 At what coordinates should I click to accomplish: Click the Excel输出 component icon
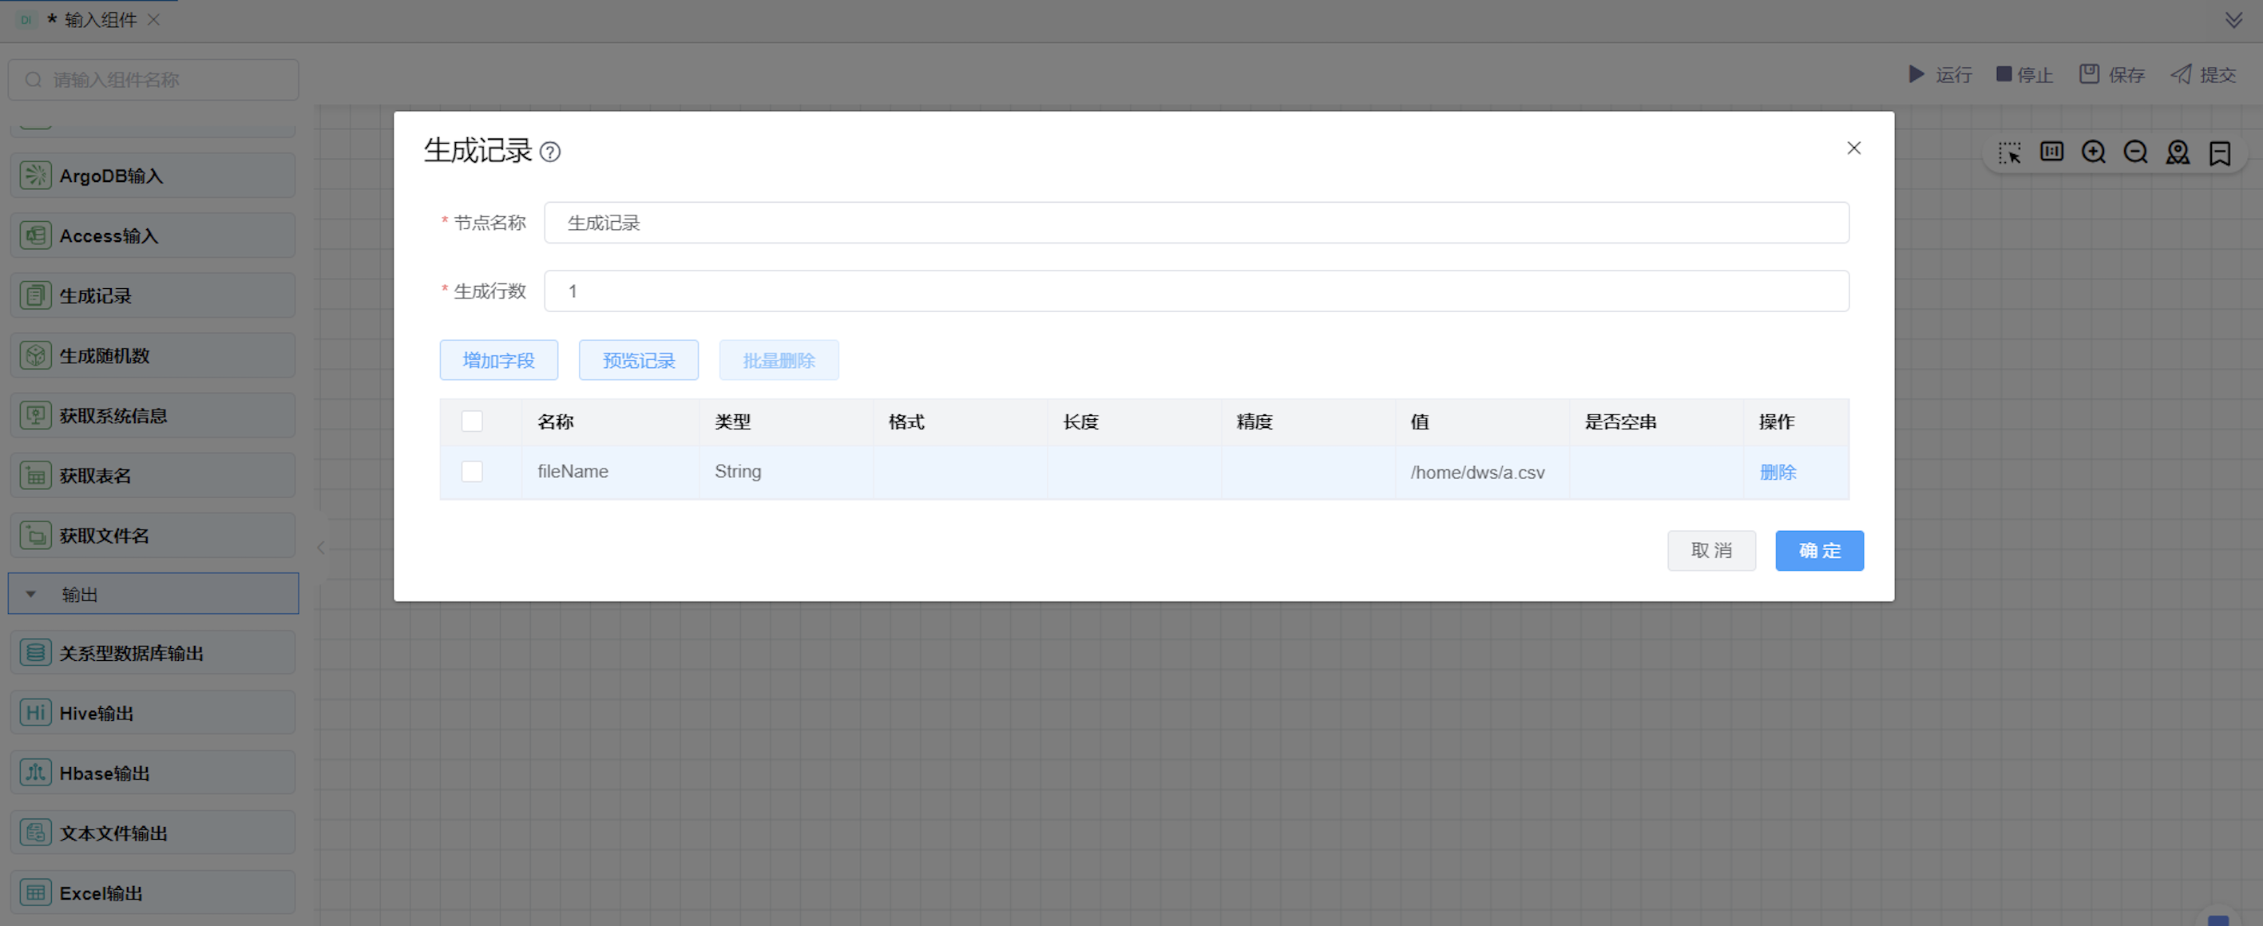click(35, 892)
